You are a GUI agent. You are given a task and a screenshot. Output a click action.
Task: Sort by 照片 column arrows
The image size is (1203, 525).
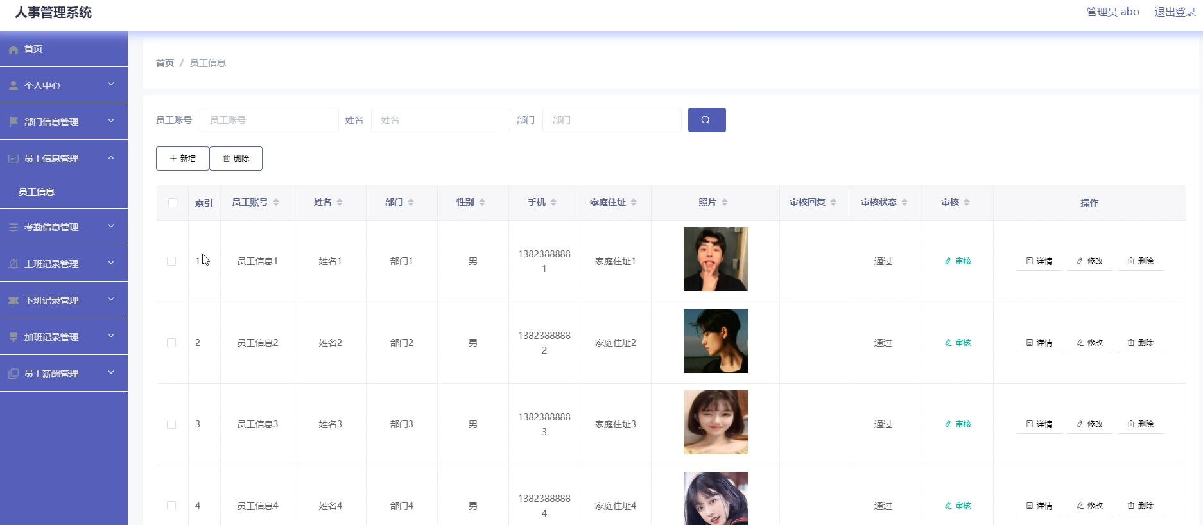coord(725,202)
